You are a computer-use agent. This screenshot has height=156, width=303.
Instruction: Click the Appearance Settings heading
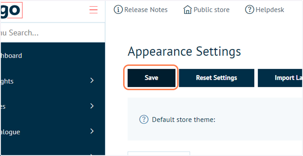tap(184, 52)
